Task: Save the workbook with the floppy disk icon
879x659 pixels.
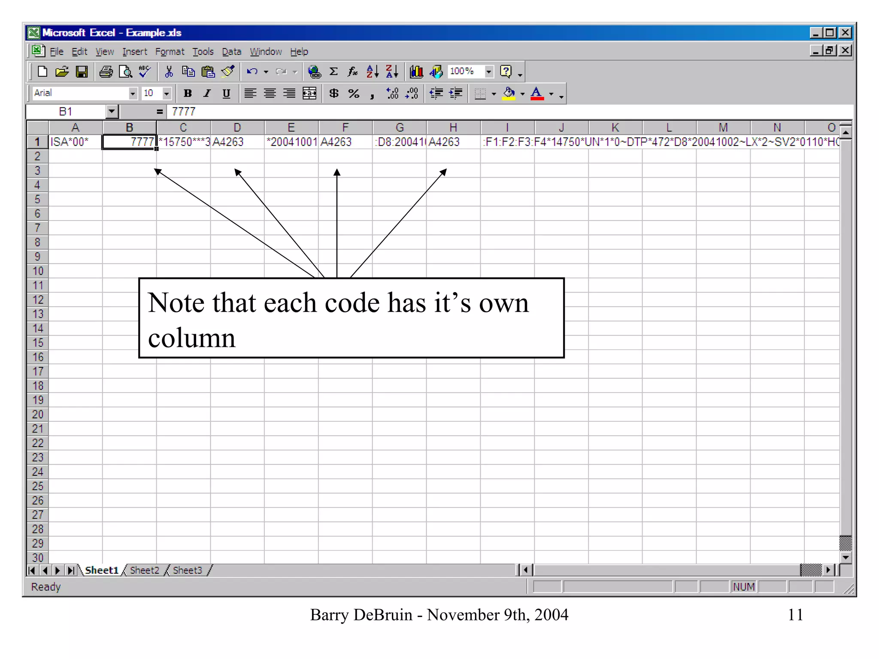Action: 82,72
